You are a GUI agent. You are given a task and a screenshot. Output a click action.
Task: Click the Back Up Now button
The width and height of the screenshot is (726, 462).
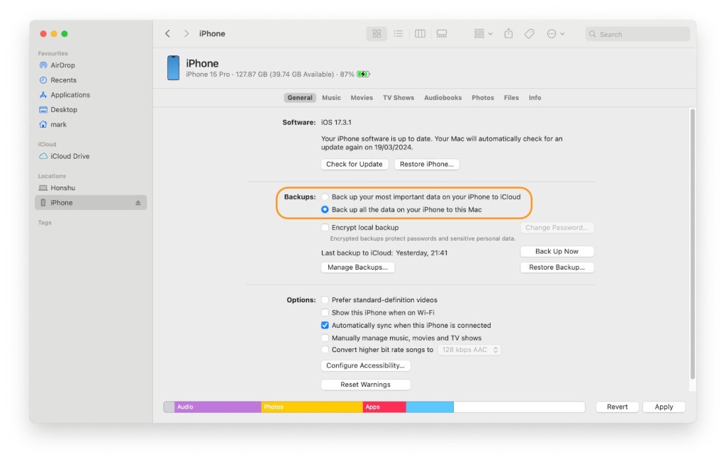[557, 251]
